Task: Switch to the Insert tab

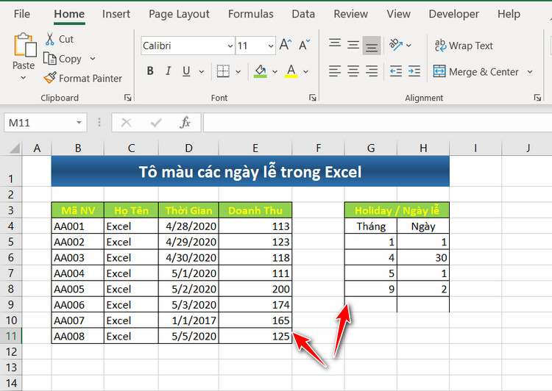Action: point(116,14)
